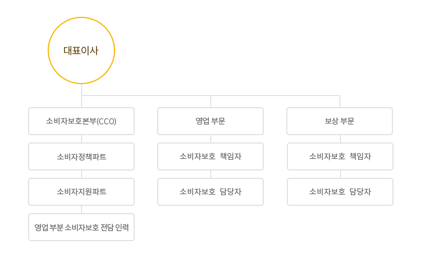Screen dimensions: 421x258
Task: Choose 소비자보호 담당자 under 영업 부문
Action: point(210,192)
